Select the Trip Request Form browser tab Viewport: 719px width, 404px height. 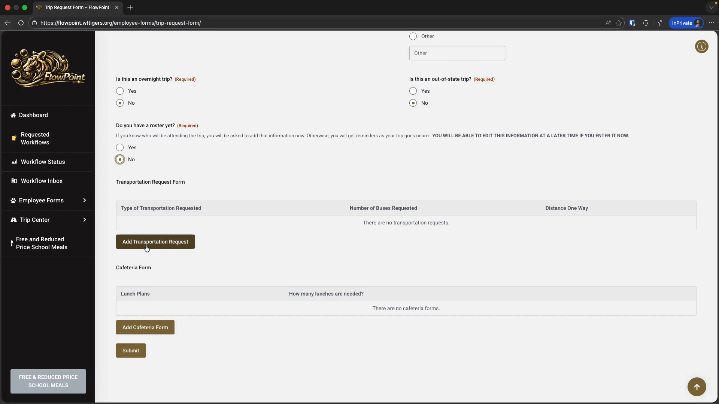77,7
